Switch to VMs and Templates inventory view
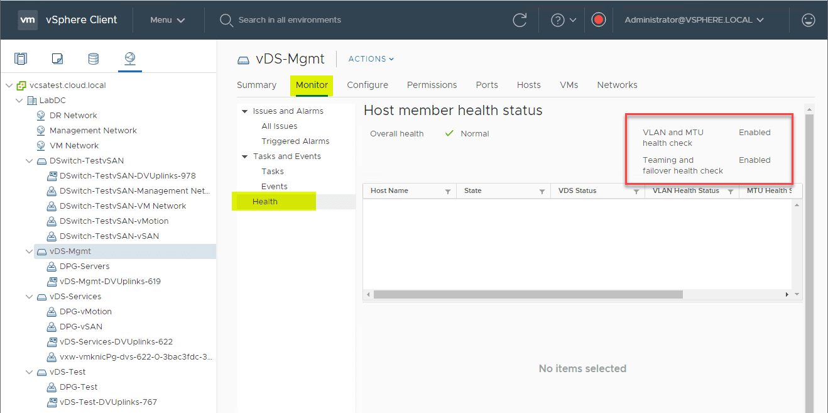This screenshot has width=828, height=413. (57, 59)
